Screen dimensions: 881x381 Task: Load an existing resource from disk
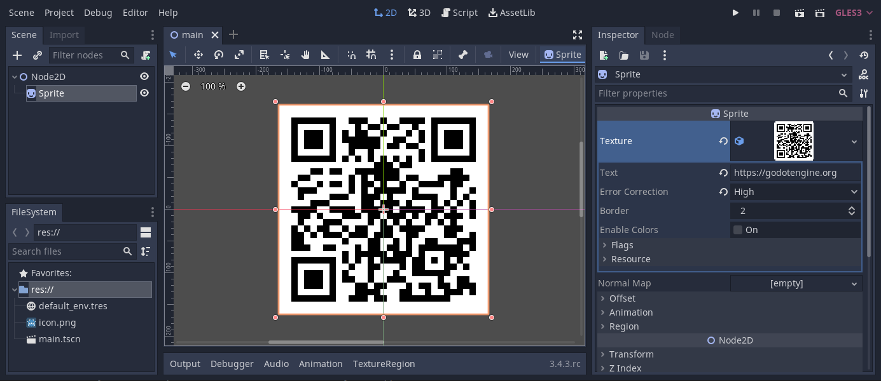[x=624, y=55]
